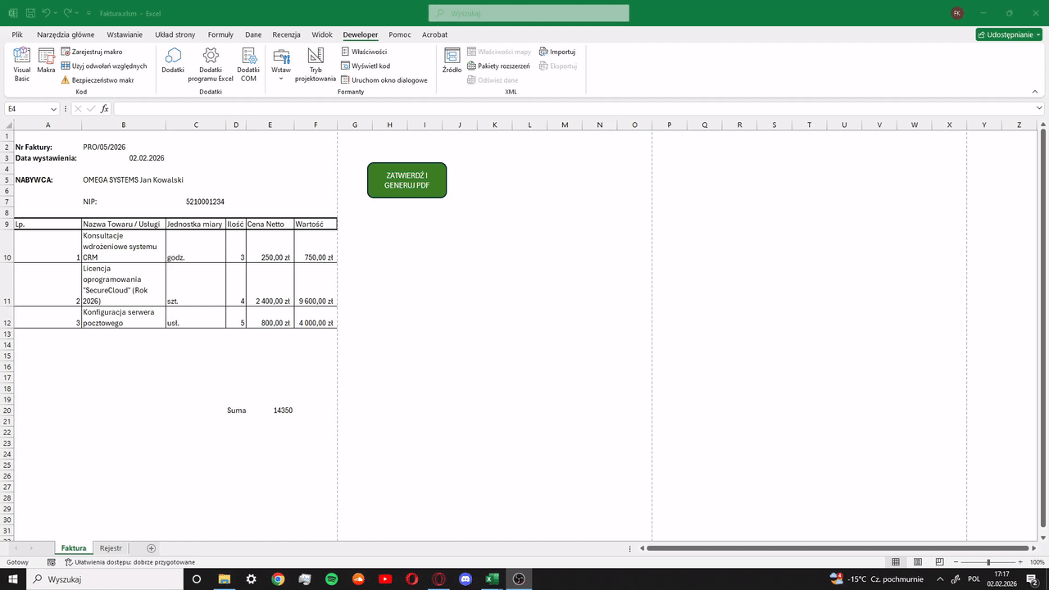Image resolution: width=1049 pixels, height=590 pixels.
Task: Open Spotify from the taskbar
Action: 331,579
